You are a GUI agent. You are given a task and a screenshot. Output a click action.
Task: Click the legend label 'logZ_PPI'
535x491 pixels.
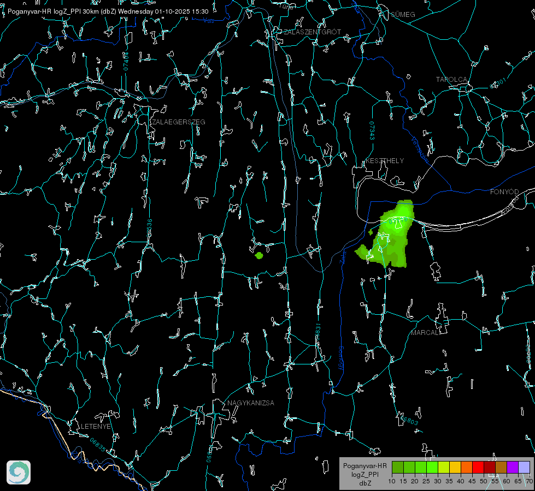[365, 474]
